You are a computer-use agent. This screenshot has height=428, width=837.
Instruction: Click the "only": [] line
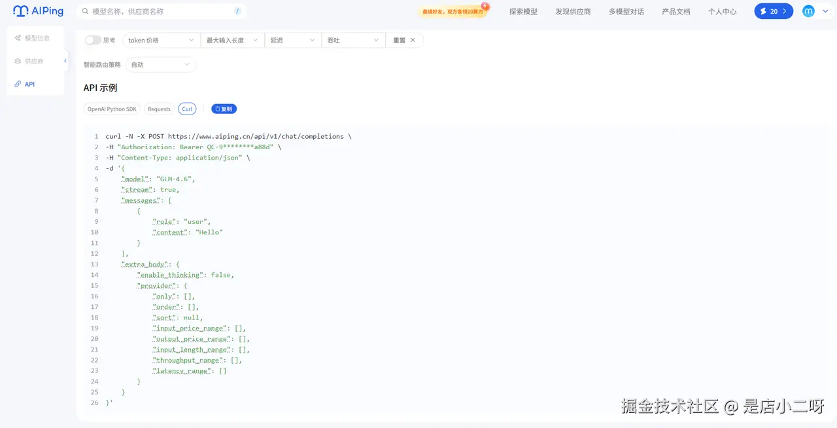coord(174,296)
